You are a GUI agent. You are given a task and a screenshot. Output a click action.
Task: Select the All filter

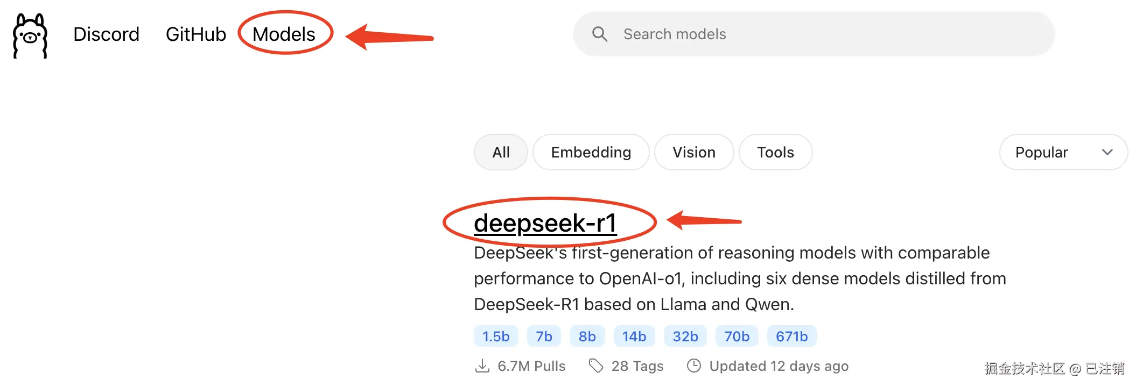pyautogui.click(x=501, y=153)
